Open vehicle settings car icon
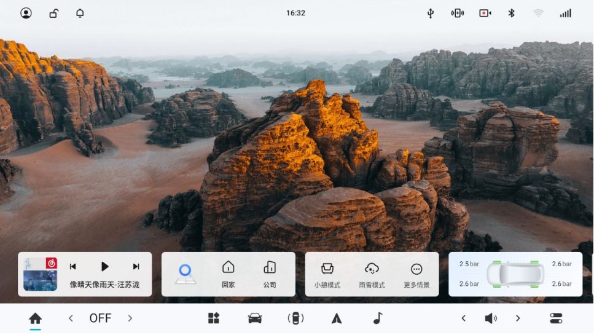 [254, 318]
